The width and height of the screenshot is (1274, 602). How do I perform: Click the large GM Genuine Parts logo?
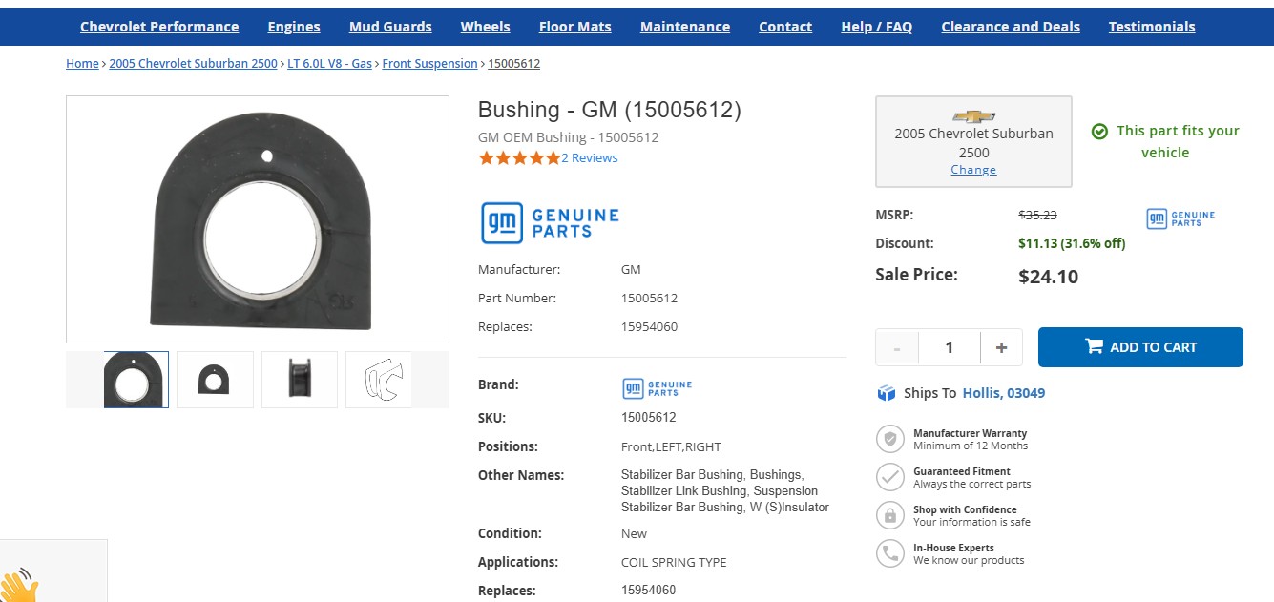click(x=550, y=223)
